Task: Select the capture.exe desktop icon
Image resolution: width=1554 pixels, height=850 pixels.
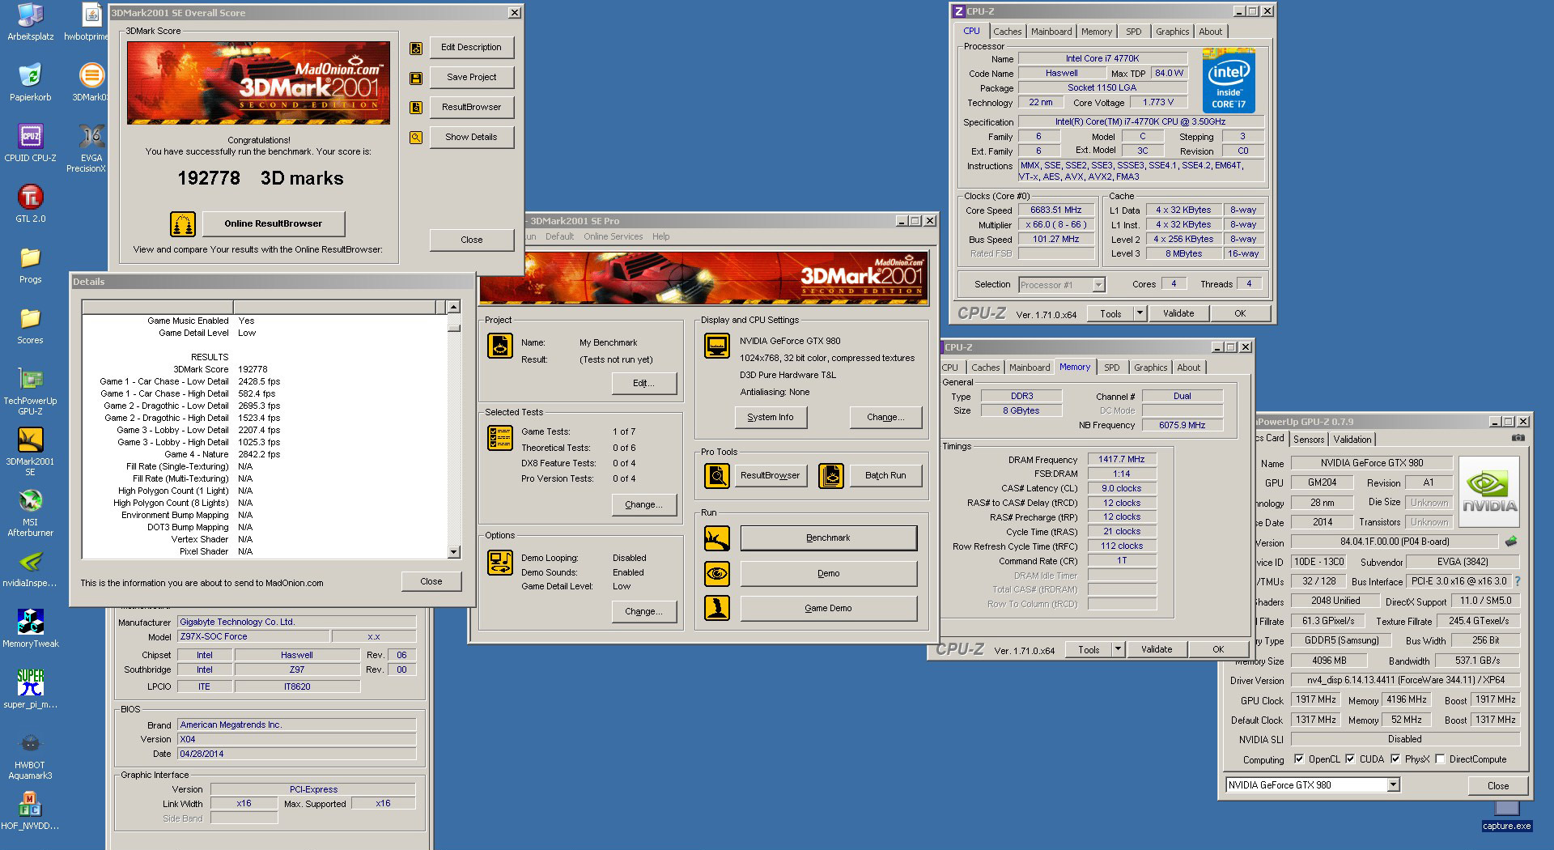Action: (1507, 815)
